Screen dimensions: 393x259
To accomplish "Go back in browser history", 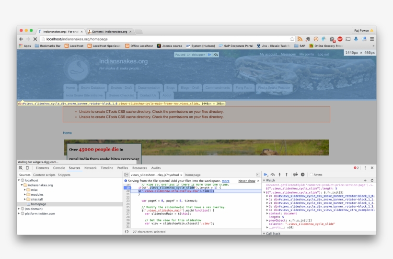I will pos(21,39).
